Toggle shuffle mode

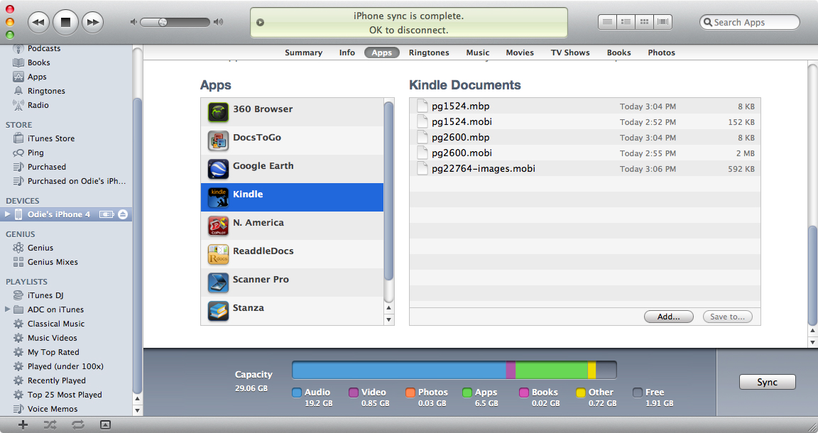tap(50, 424)
